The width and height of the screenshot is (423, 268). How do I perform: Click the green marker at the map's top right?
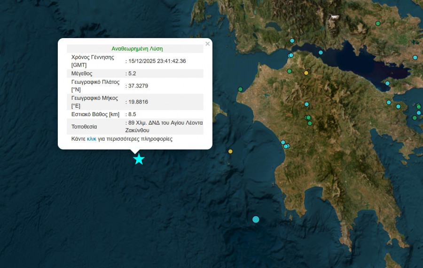pos(377,24)
